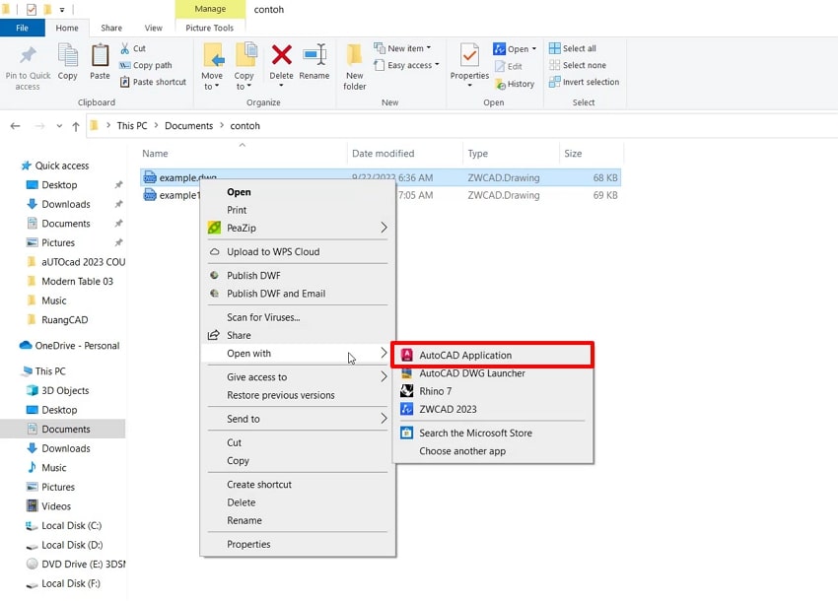The image size is (838, 601).
Task: Click Choose another app
Action: point(461,451)
